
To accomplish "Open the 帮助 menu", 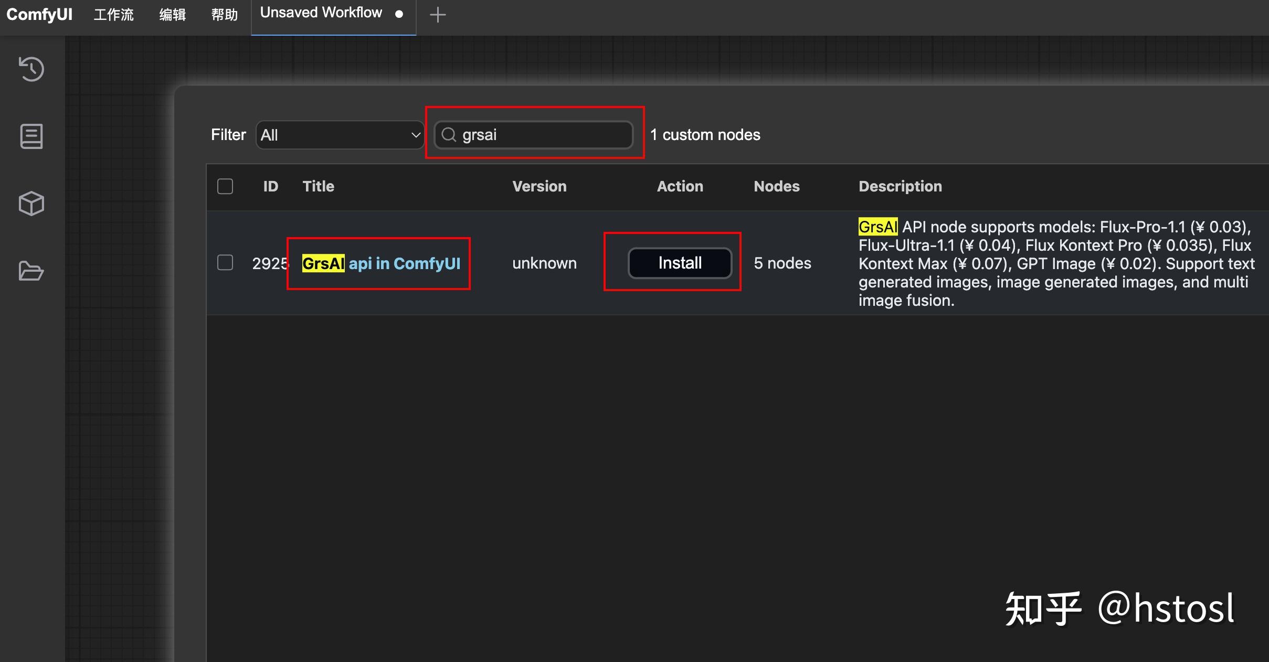I will click(x=224, y=15).
